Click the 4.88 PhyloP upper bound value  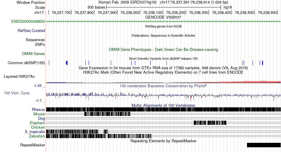tap(38, 86)
